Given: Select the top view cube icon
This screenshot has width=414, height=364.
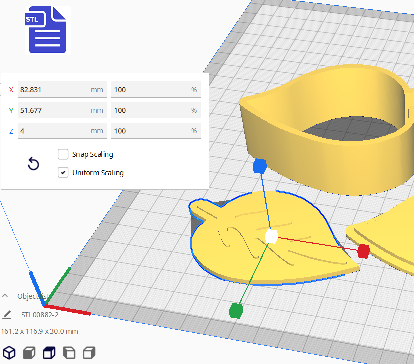Looking at the screenshot, I should click(x=49, y=353).
